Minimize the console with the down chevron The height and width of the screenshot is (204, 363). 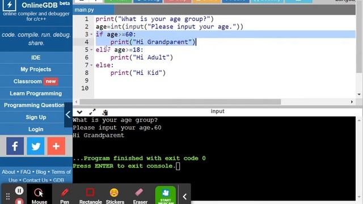click(79, 112)
